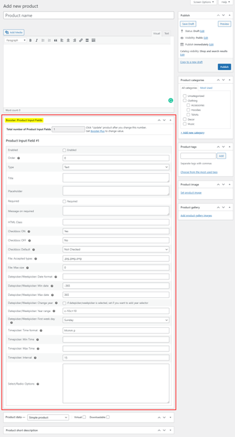
Task: Open Grammarly green circle icon in editor
Action: (171, 101)
